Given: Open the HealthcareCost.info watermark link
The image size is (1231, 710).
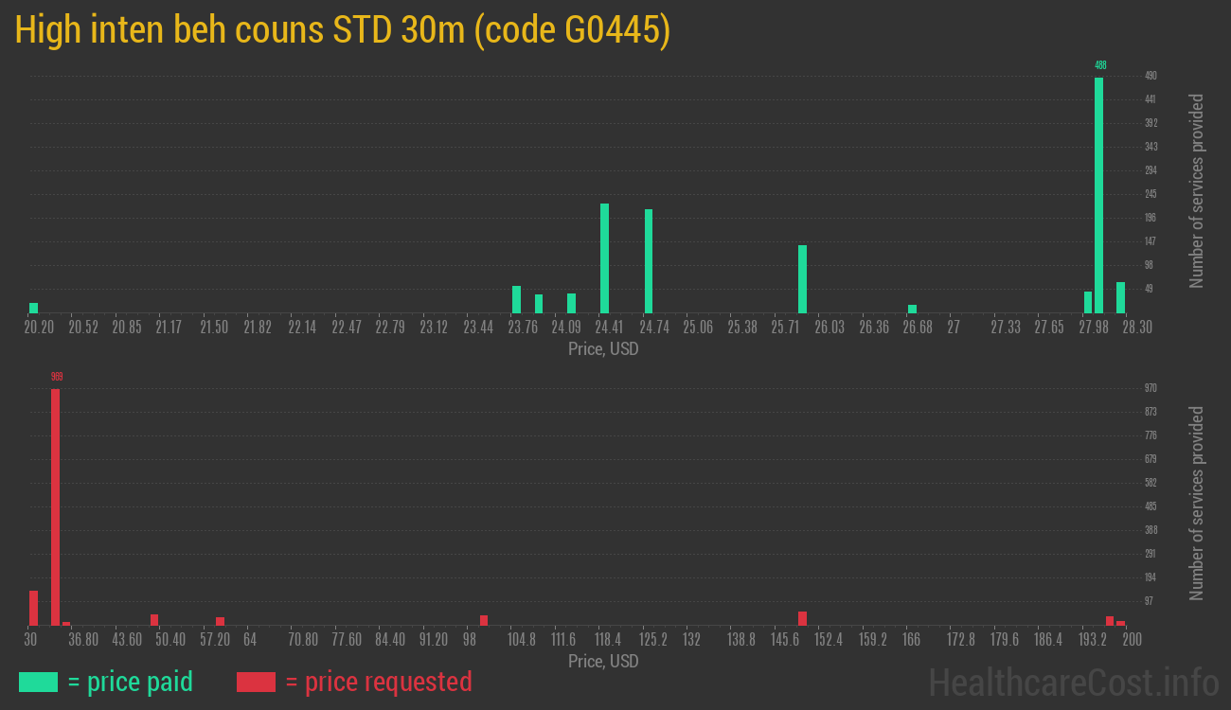Looking at the screenshot, I should pos(1073,682).
